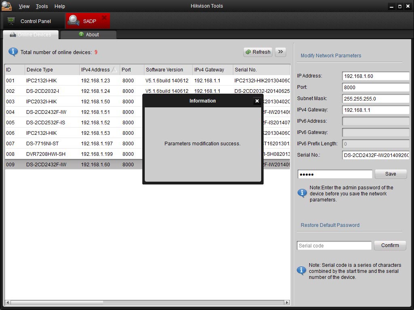
Task: Close the SADP tab with its X
Action: point(104,18)
